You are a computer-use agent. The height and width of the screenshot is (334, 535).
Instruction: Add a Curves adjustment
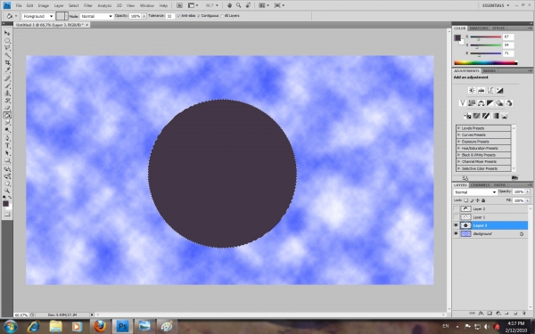point(490,90)
